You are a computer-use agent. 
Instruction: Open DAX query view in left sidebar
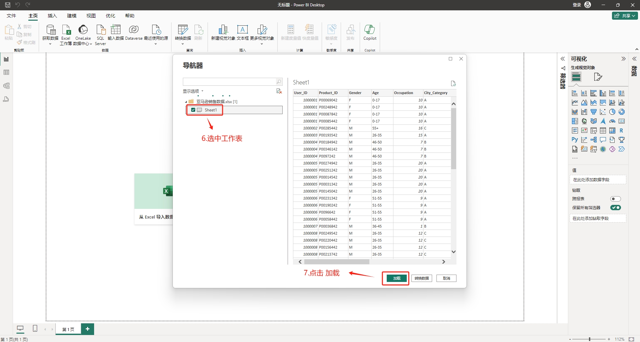click(x=6, y=99)
